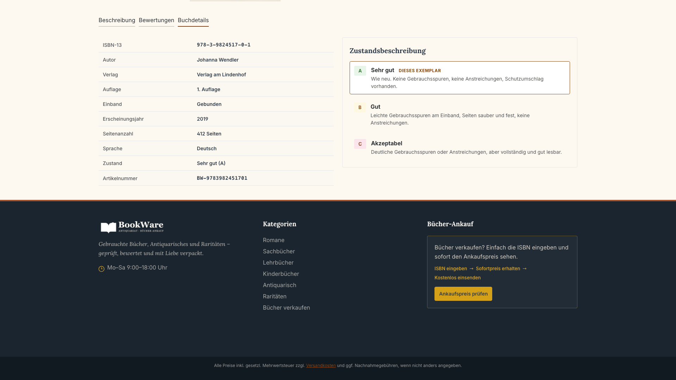Click the 1. Auflage value

[x=208, y=89]
